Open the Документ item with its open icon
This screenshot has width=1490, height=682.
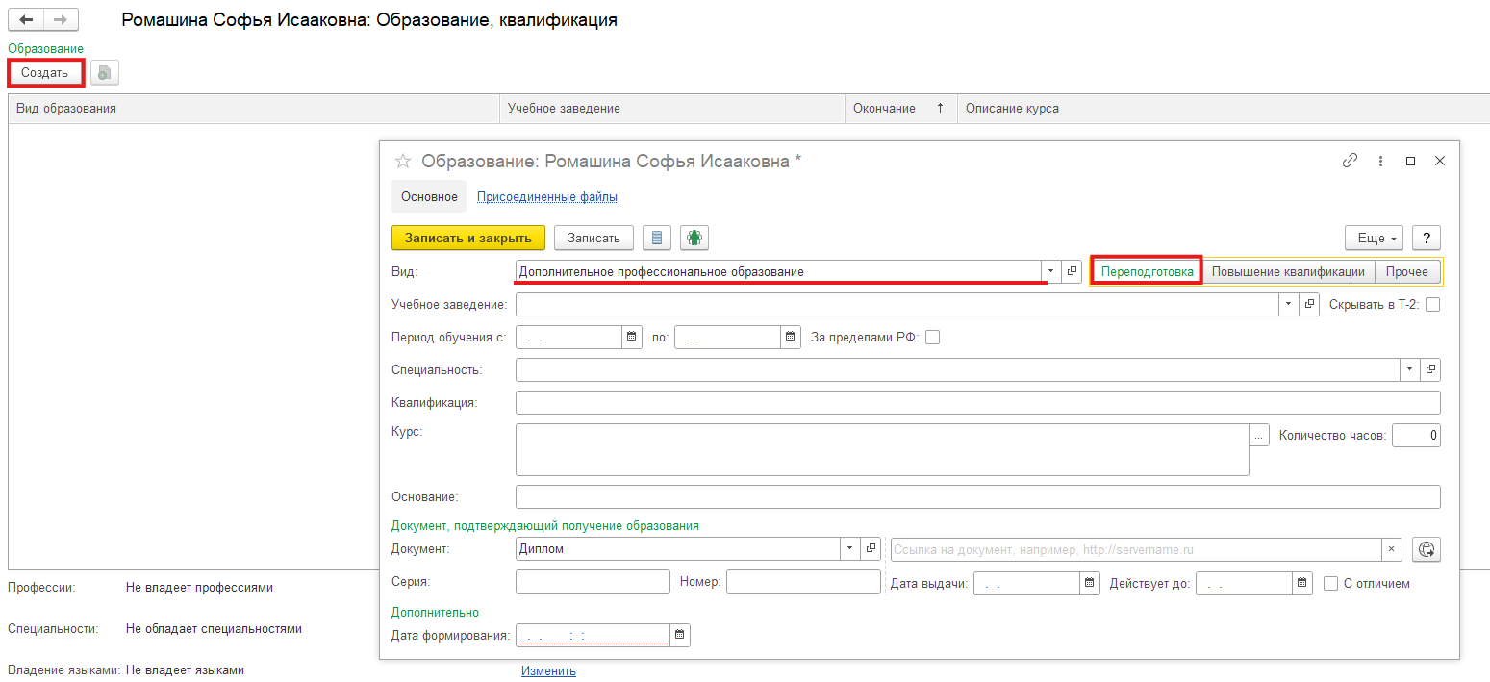tap(871, 548)
